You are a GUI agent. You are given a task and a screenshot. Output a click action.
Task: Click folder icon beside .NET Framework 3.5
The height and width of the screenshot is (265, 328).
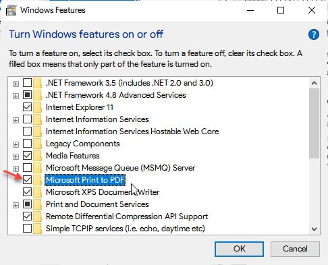[x=37, y=83]
